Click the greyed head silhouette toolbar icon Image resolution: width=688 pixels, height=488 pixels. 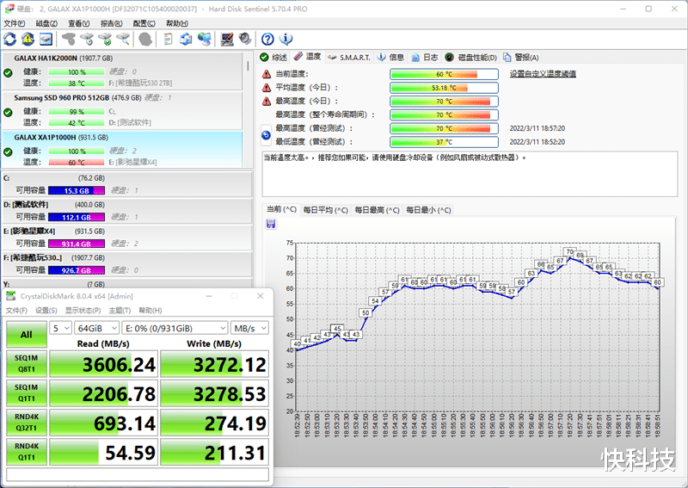click(x=145, y=39)
